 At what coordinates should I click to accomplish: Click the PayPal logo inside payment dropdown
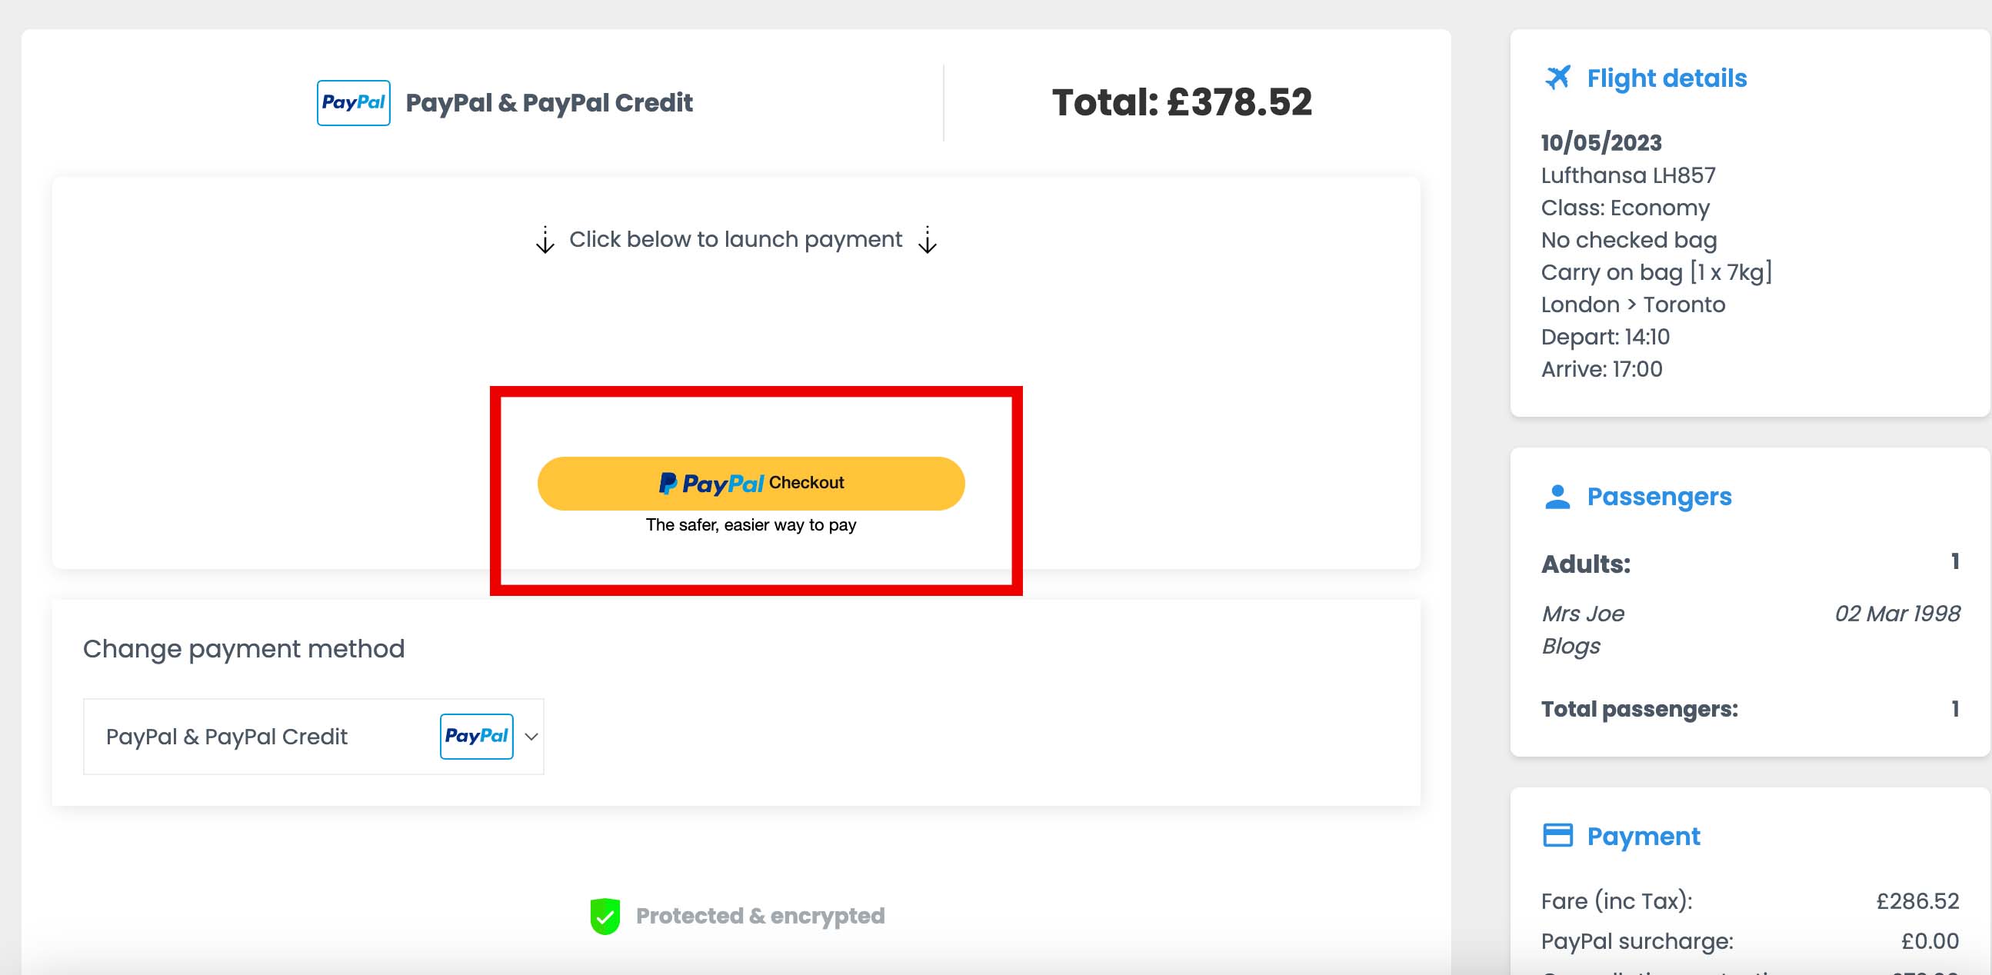click(x=476, y=736)
